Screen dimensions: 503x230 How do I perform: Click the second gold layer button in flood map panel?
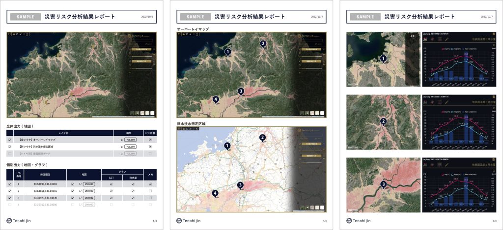[312, 155]
